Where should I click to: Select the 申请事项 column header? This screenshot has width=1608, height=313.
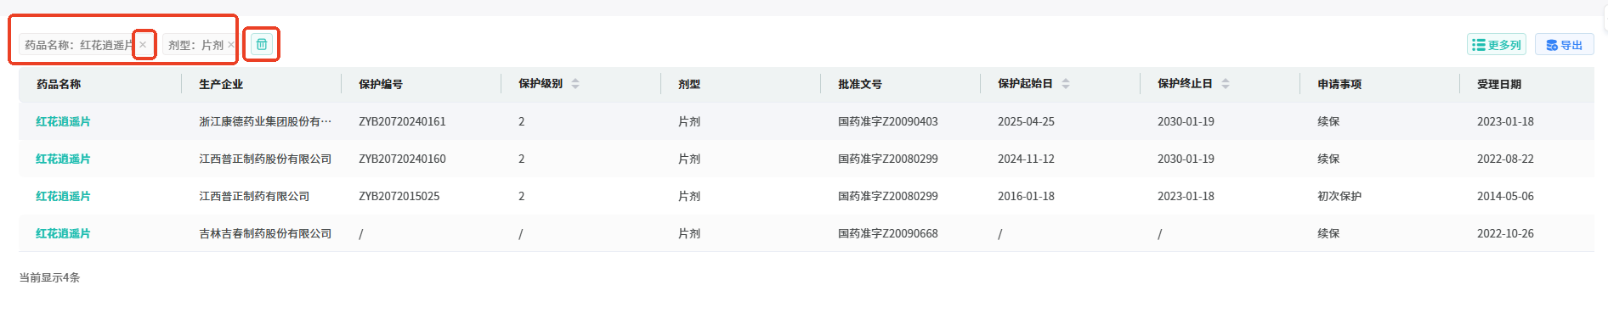[x=1339, y=84]
